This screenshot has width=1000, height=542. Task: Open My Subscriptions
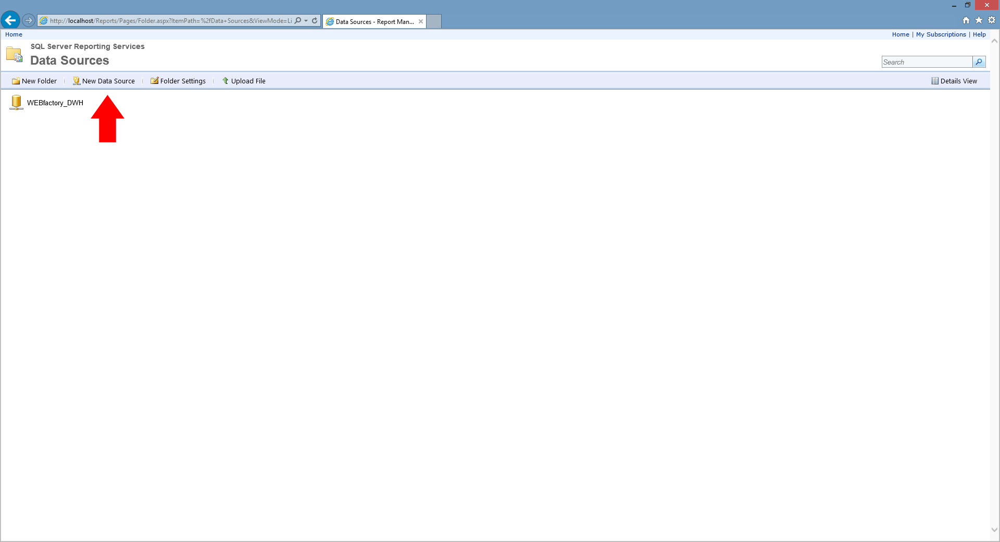tap(941, 34)
